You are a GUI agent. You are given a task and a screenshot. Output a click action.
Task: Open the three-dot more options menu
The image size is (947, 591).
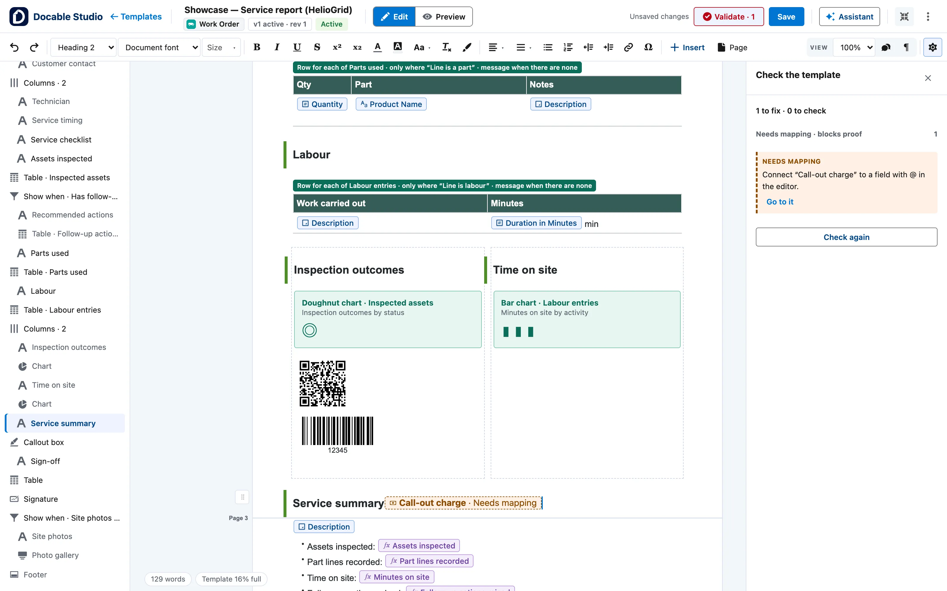coord(928,17)
